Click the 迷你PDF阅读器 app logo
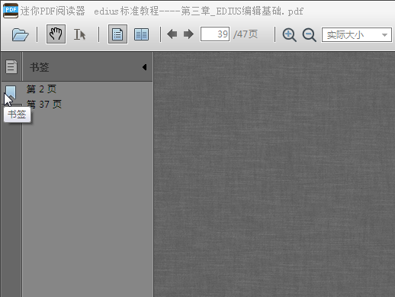 point(11,11)
